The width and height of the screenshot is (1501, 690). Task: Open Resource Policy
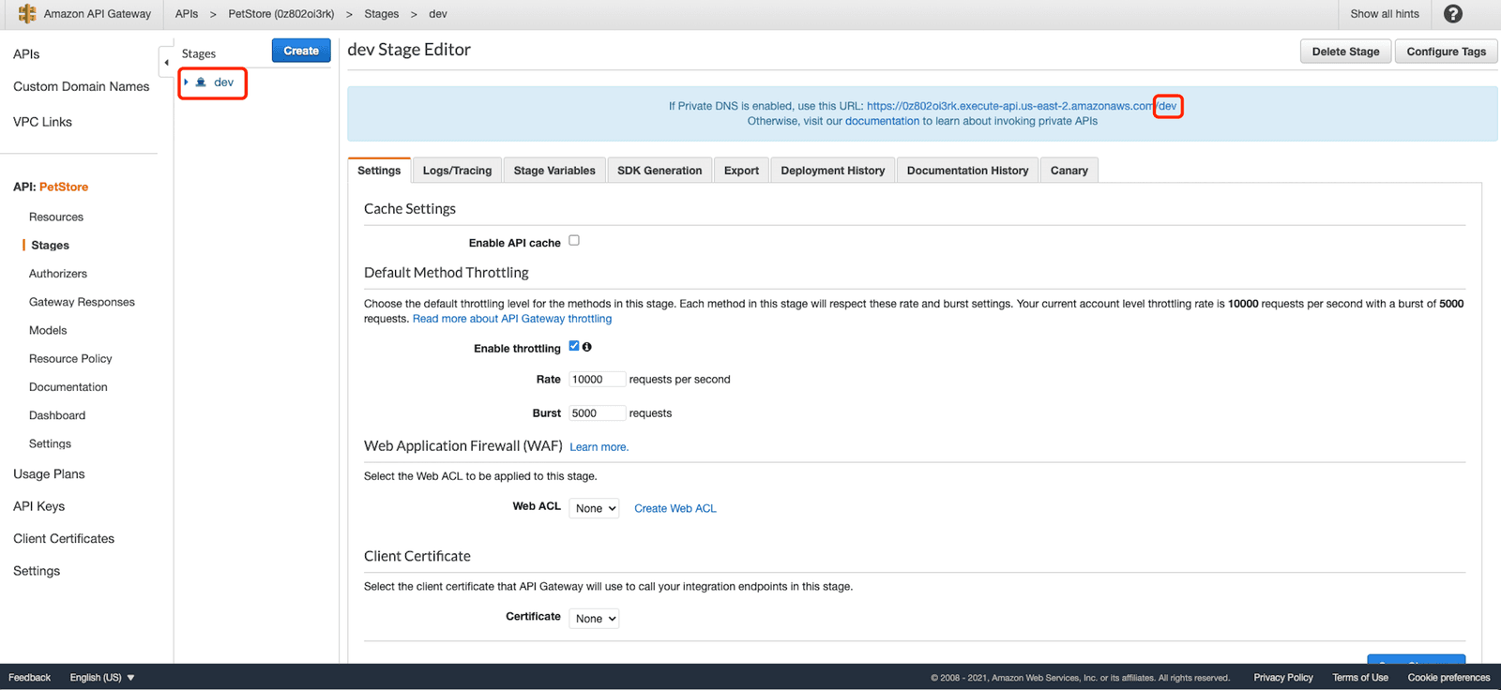point(70,358)
